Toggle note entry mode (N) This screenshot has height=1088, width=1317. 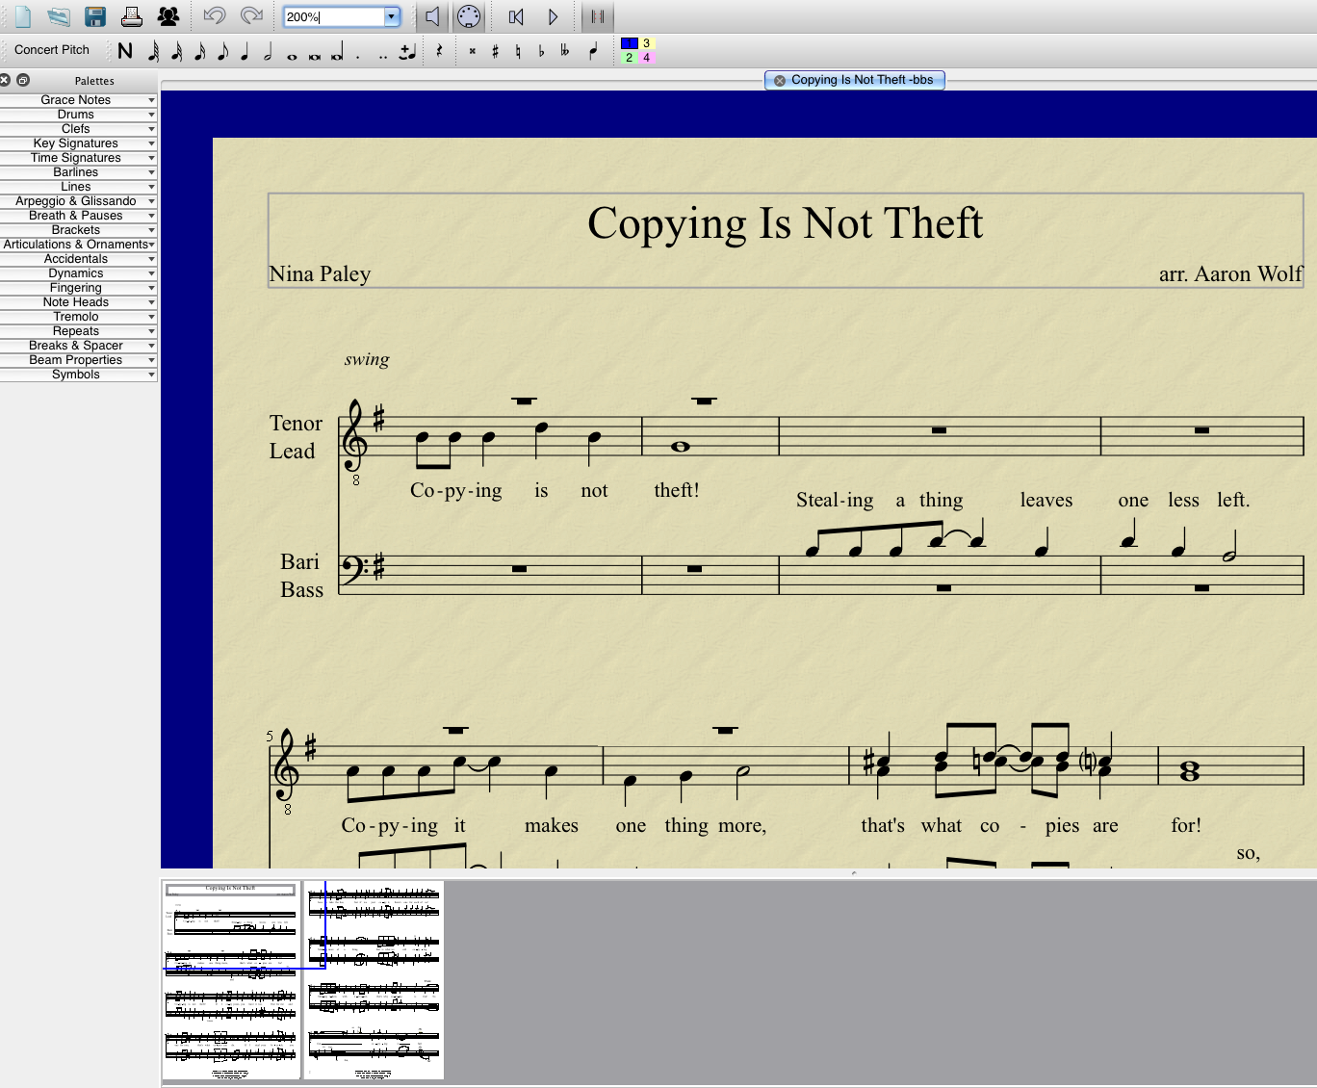tap(125, 51)
